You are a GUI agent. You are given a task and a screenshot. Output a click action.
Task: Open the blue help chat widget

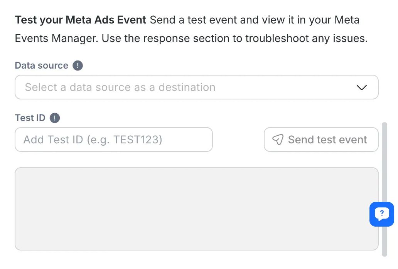coord(382,214)
